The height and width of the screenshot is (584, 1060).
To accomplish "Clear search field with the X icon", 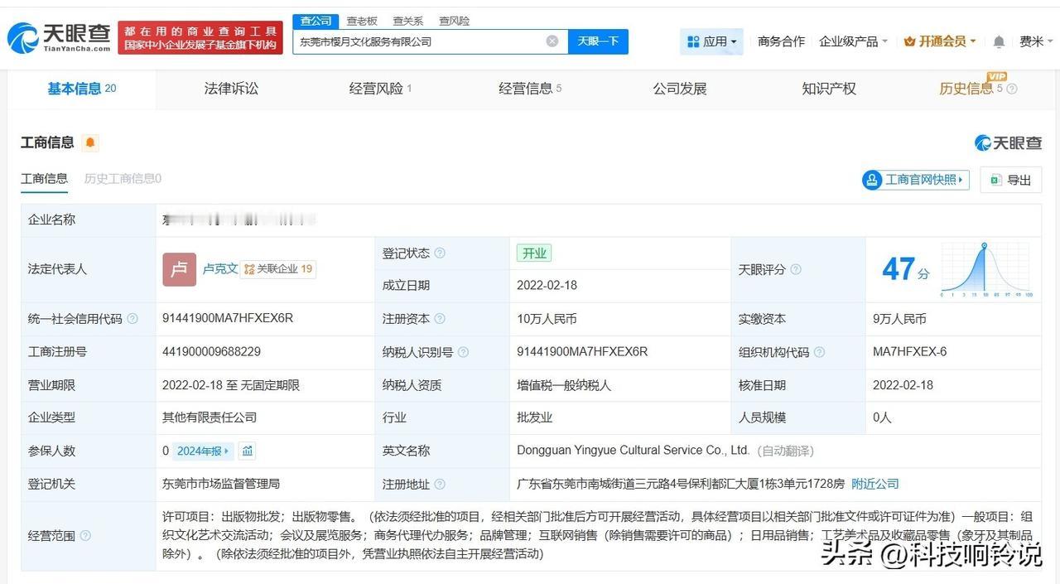I will coord(552,41).
